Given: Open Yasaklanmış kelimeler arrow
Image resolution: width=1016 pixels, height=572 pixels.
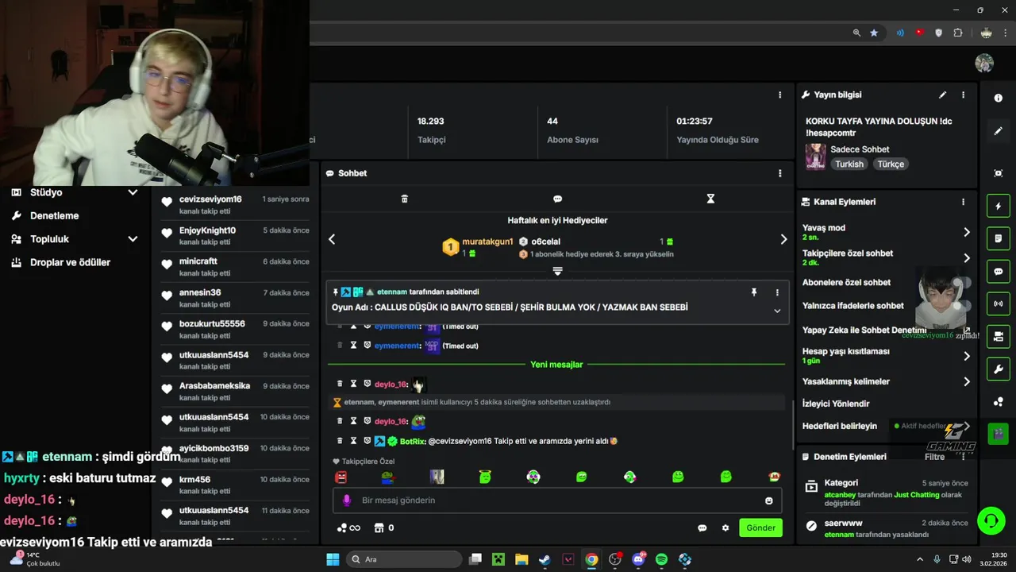Looking at the screenshot, I should pyautogui.click(x=967, y=382).
